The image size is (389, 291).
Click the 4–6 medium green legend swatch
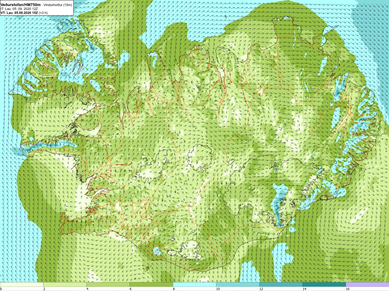(108, 285)
